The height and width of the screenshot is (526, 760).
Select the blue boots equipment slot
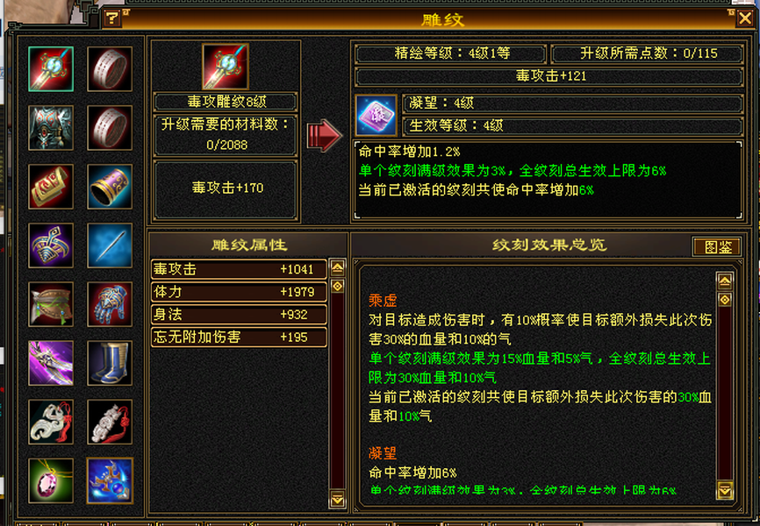pyautogui.click(x=110, y=363)
